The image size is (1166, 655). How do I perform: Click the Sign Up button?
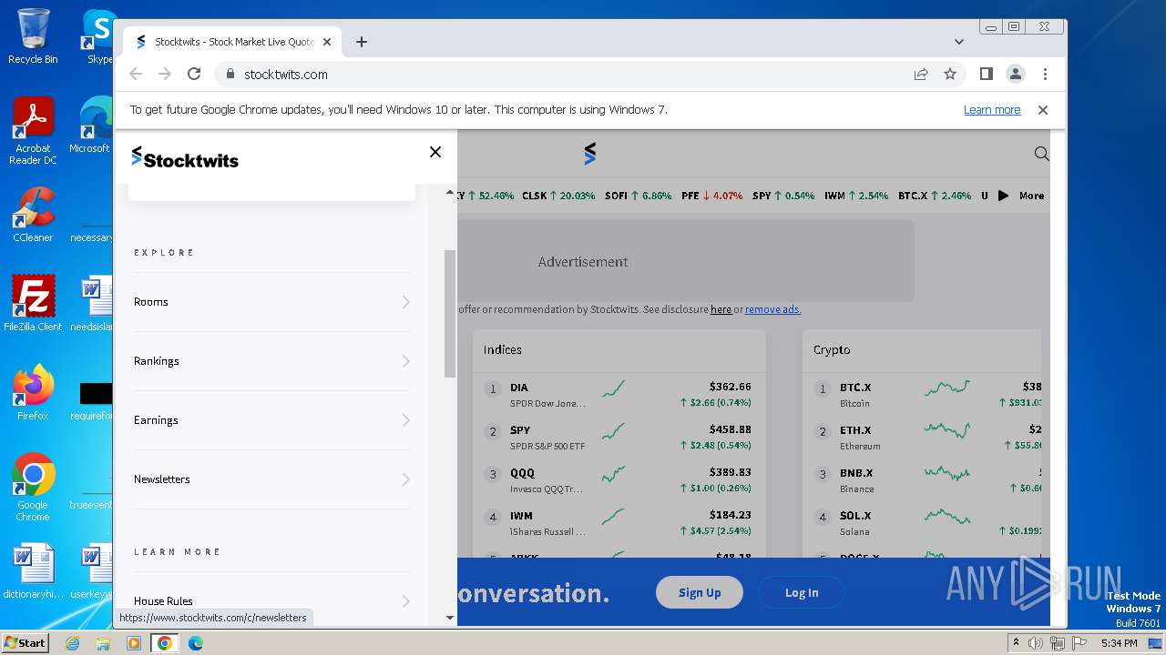coord(700,592)
